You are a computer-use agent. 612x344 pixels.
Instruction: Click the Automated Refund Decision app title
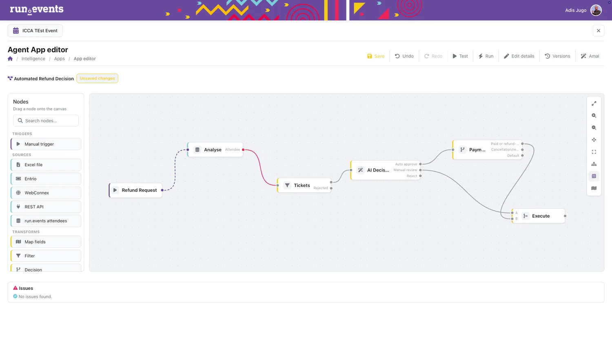coord(44,79)
